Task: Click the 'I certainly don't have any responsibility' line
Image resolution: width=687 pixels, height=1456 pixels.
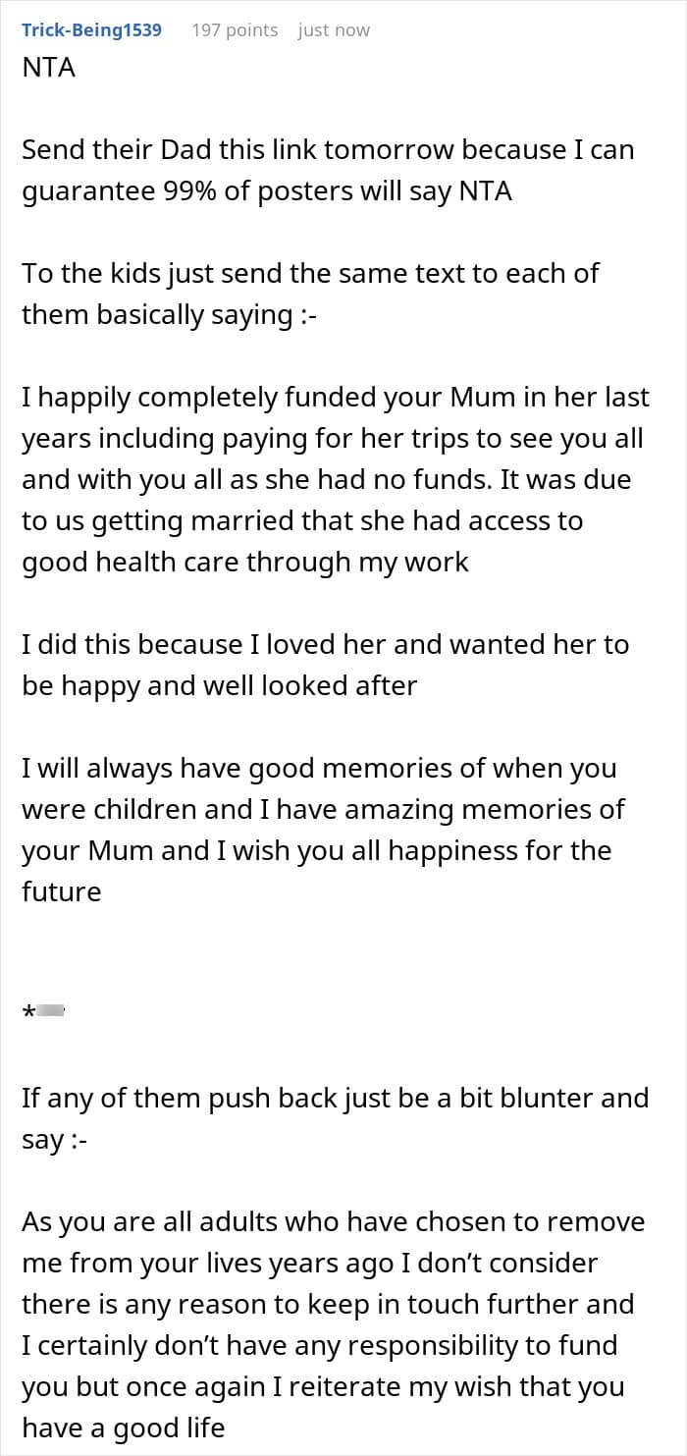Action: 319,1346
